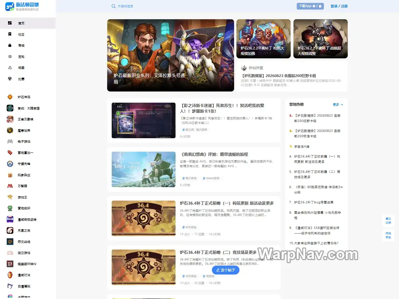Select the 动漫模玩 category icon
The image size is (399, 299).
click(x=10, y=286)
